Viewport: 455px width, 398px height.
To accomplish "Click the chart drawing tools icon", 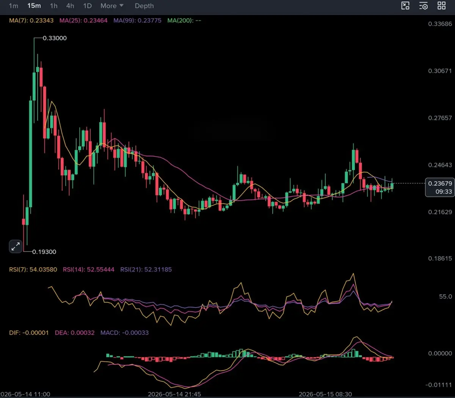I will [405, 6].
